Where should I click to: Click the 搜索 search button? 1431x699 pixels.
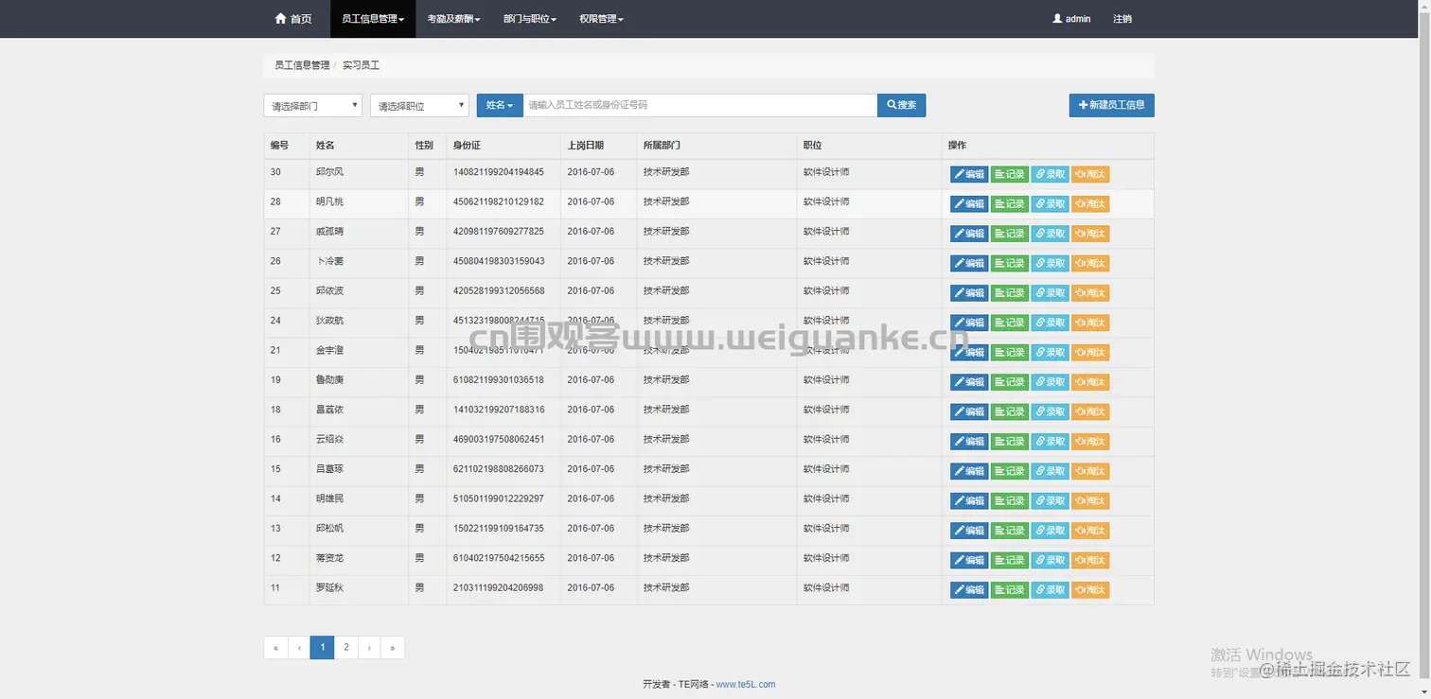point(901,105)
